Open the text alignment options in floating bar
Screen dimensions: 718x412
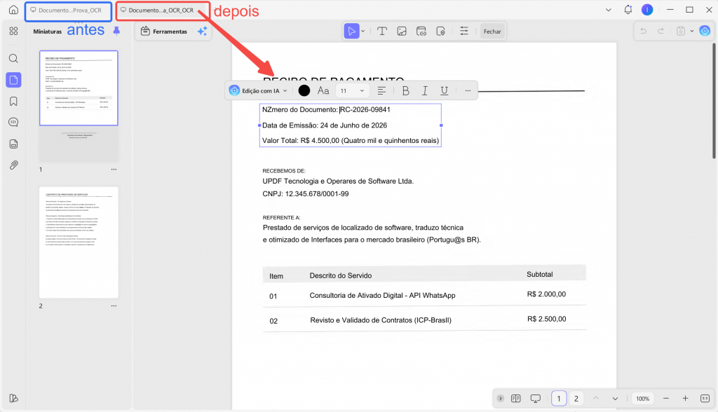tap(381, 90)
